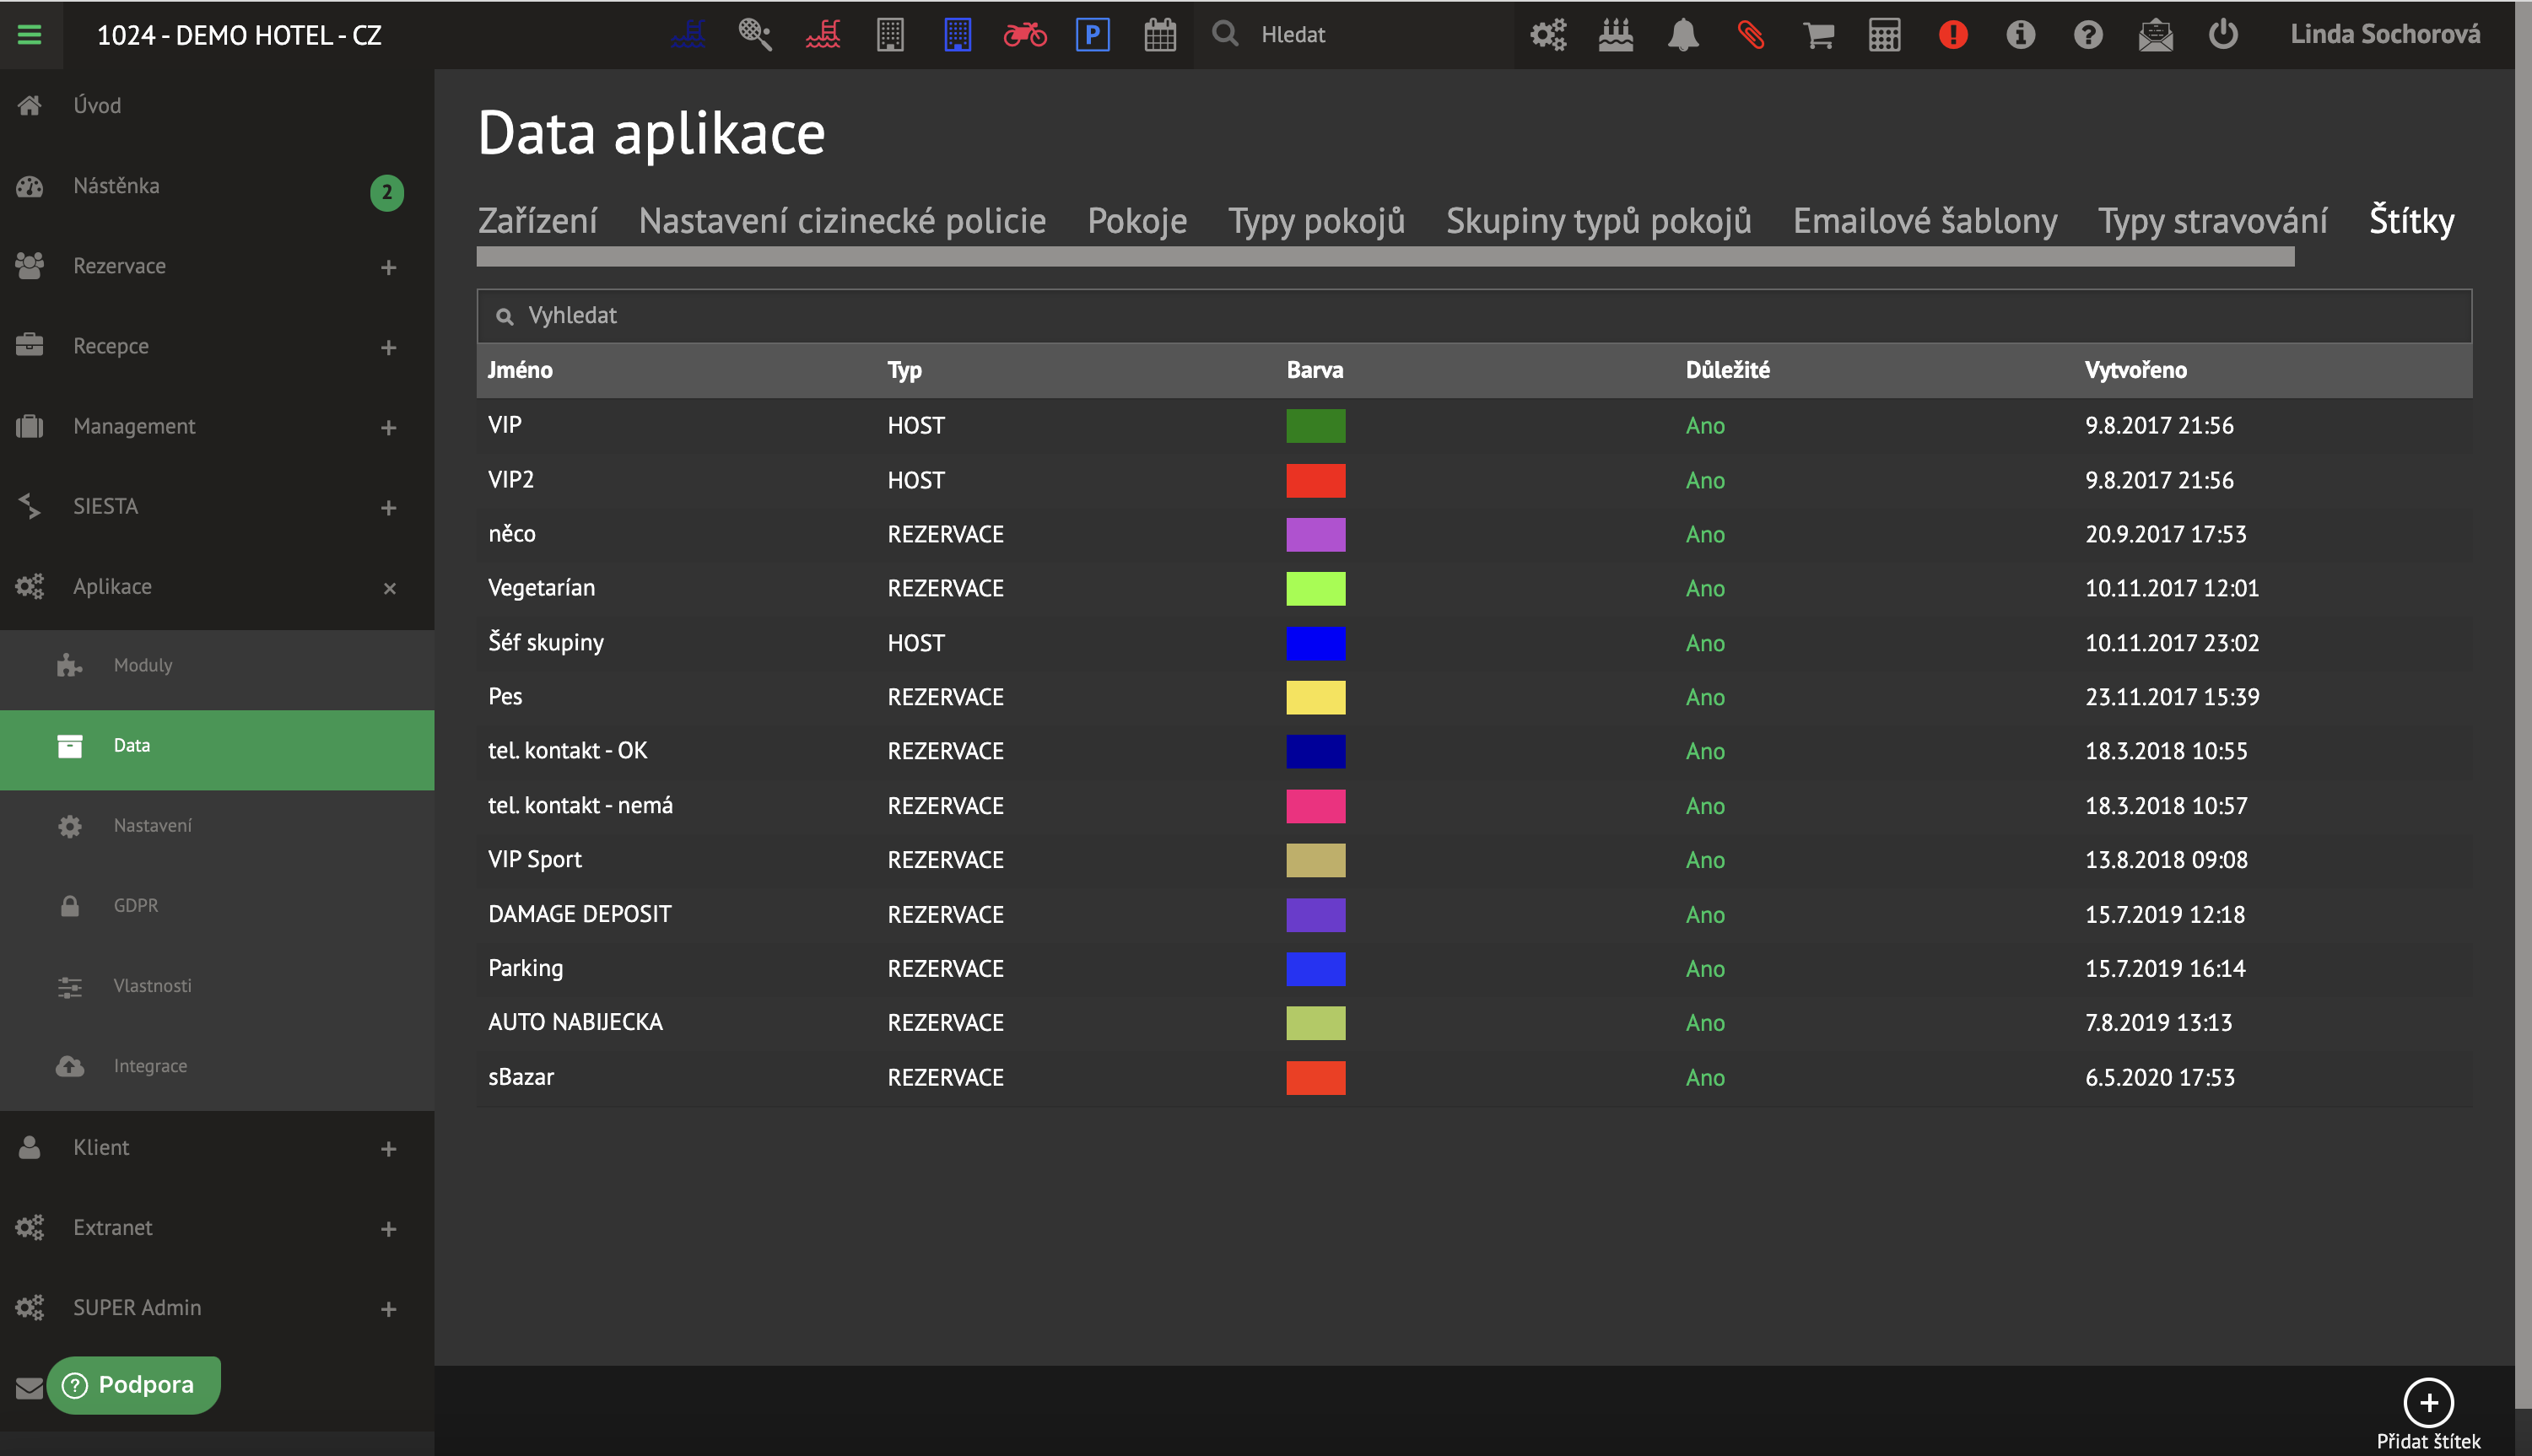Open the birthday cake icon

tap(1615, 35)
